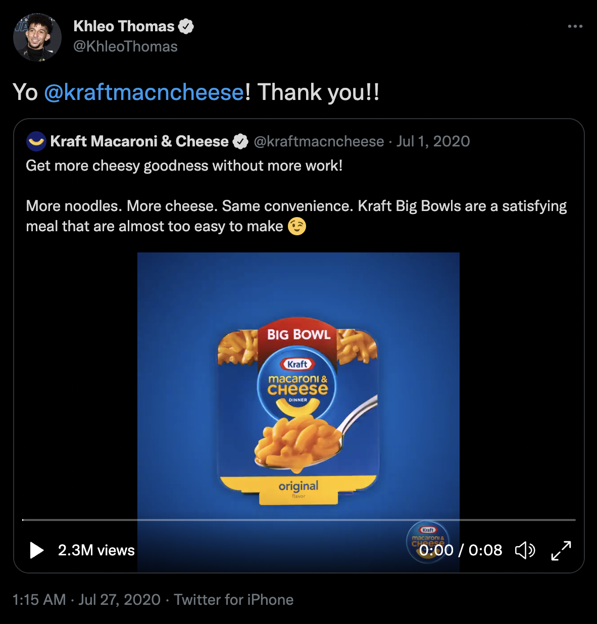Click the Big Bowl video thumbnail
This screenshot has width=597, height=624.
point(298,394)
